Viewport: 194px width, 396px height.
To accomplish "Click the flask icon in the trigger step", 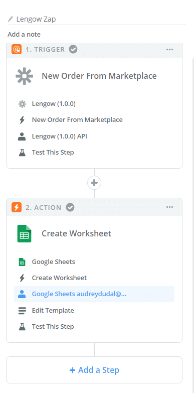I will pos(22,153).
